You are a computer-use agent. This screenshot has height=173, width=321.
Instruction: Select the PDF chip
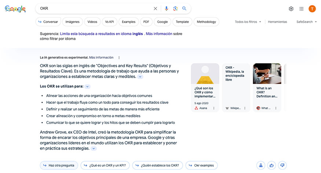click(146, 22)
